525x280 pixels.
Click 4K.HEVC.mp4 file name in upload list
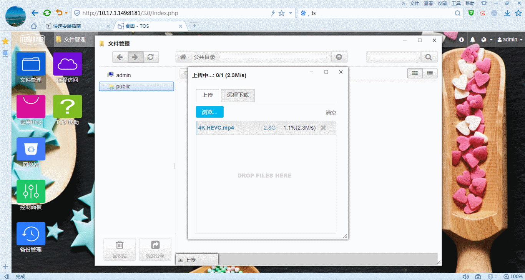pos(216,128)
